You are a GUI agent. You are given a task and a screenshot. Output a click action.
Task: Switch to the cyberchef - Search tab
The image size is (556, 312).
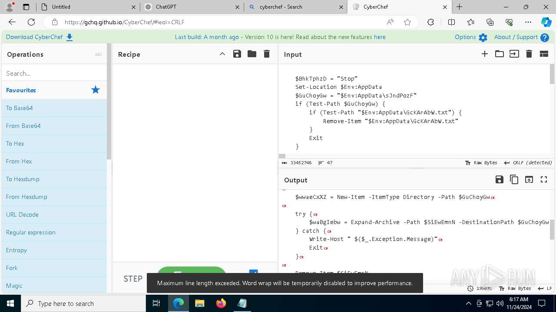[x=295, y=7]
